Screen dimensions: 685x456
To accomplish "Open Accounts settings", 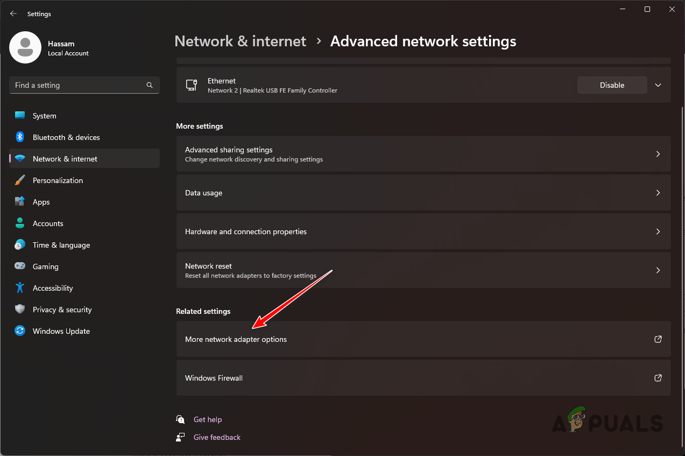I will tap(48, 223).
